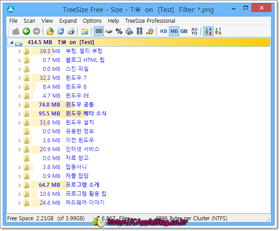280x231 pixels.
Task: Select the 잡동사니 folder name
Action: click(x=76, y=167)
